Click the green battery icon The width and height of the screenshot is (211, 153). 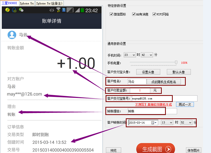pos(82,10)
